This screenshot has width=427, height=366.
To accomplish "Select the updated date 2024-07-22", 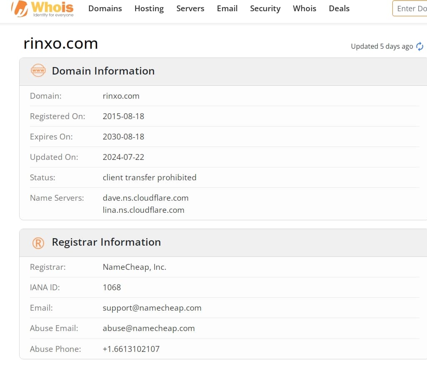I will (123, 157).
